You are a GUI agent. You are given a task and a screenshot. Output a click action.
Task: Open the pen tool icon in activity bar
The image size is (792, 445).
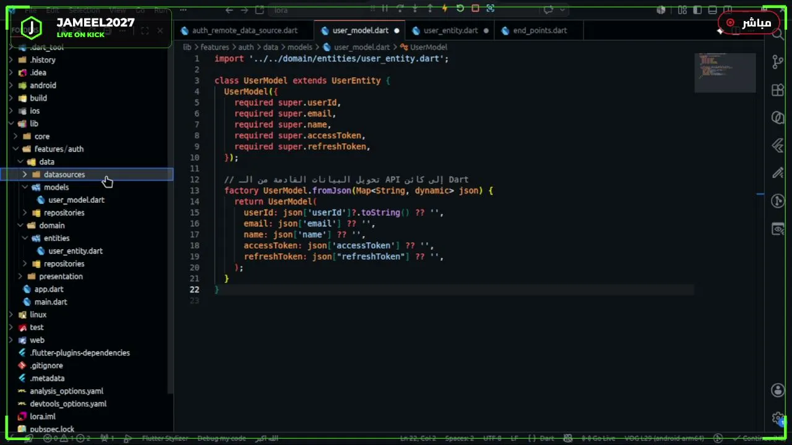(x=778, y=174)
